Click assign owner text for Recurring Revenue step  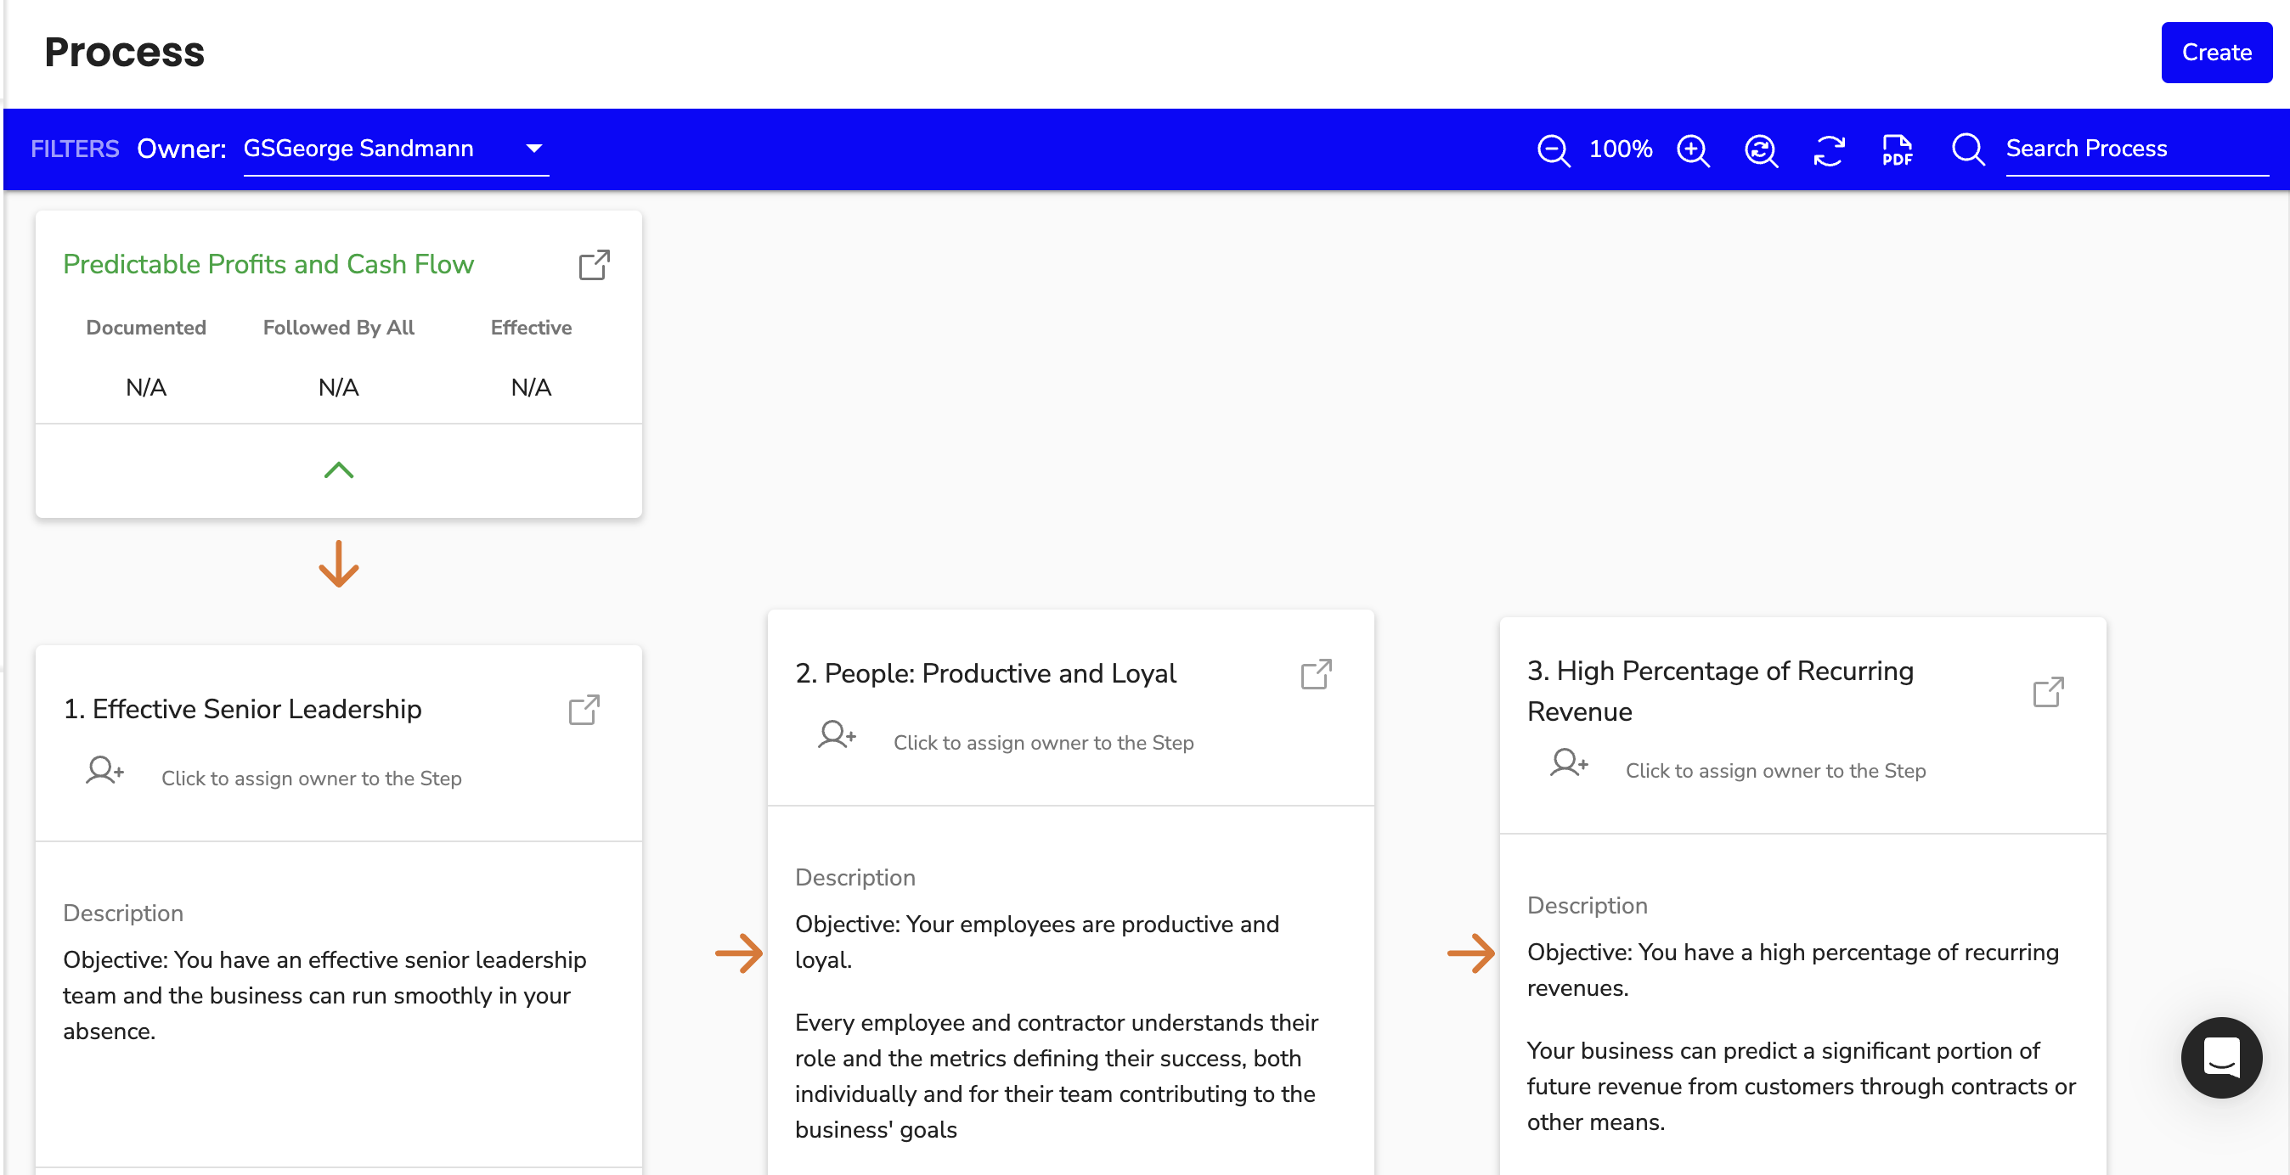coord(1775,771)
